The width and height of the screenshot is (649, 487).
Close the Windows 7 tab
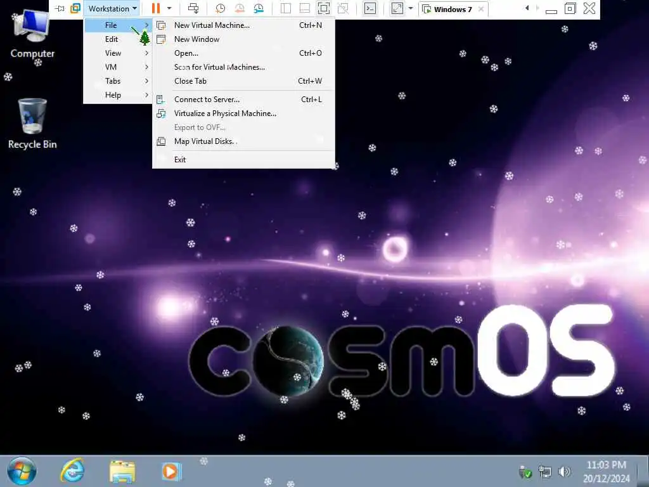point(481,9)
